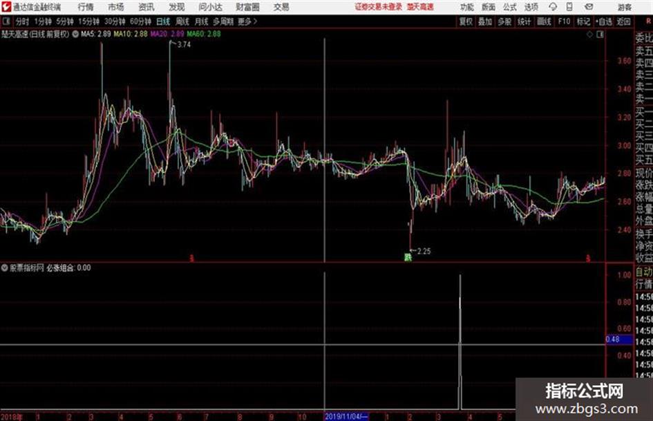Click the 证券交易未登录 login status link
This screenshot has height=421, width=653.
click(x=378, y=7)
